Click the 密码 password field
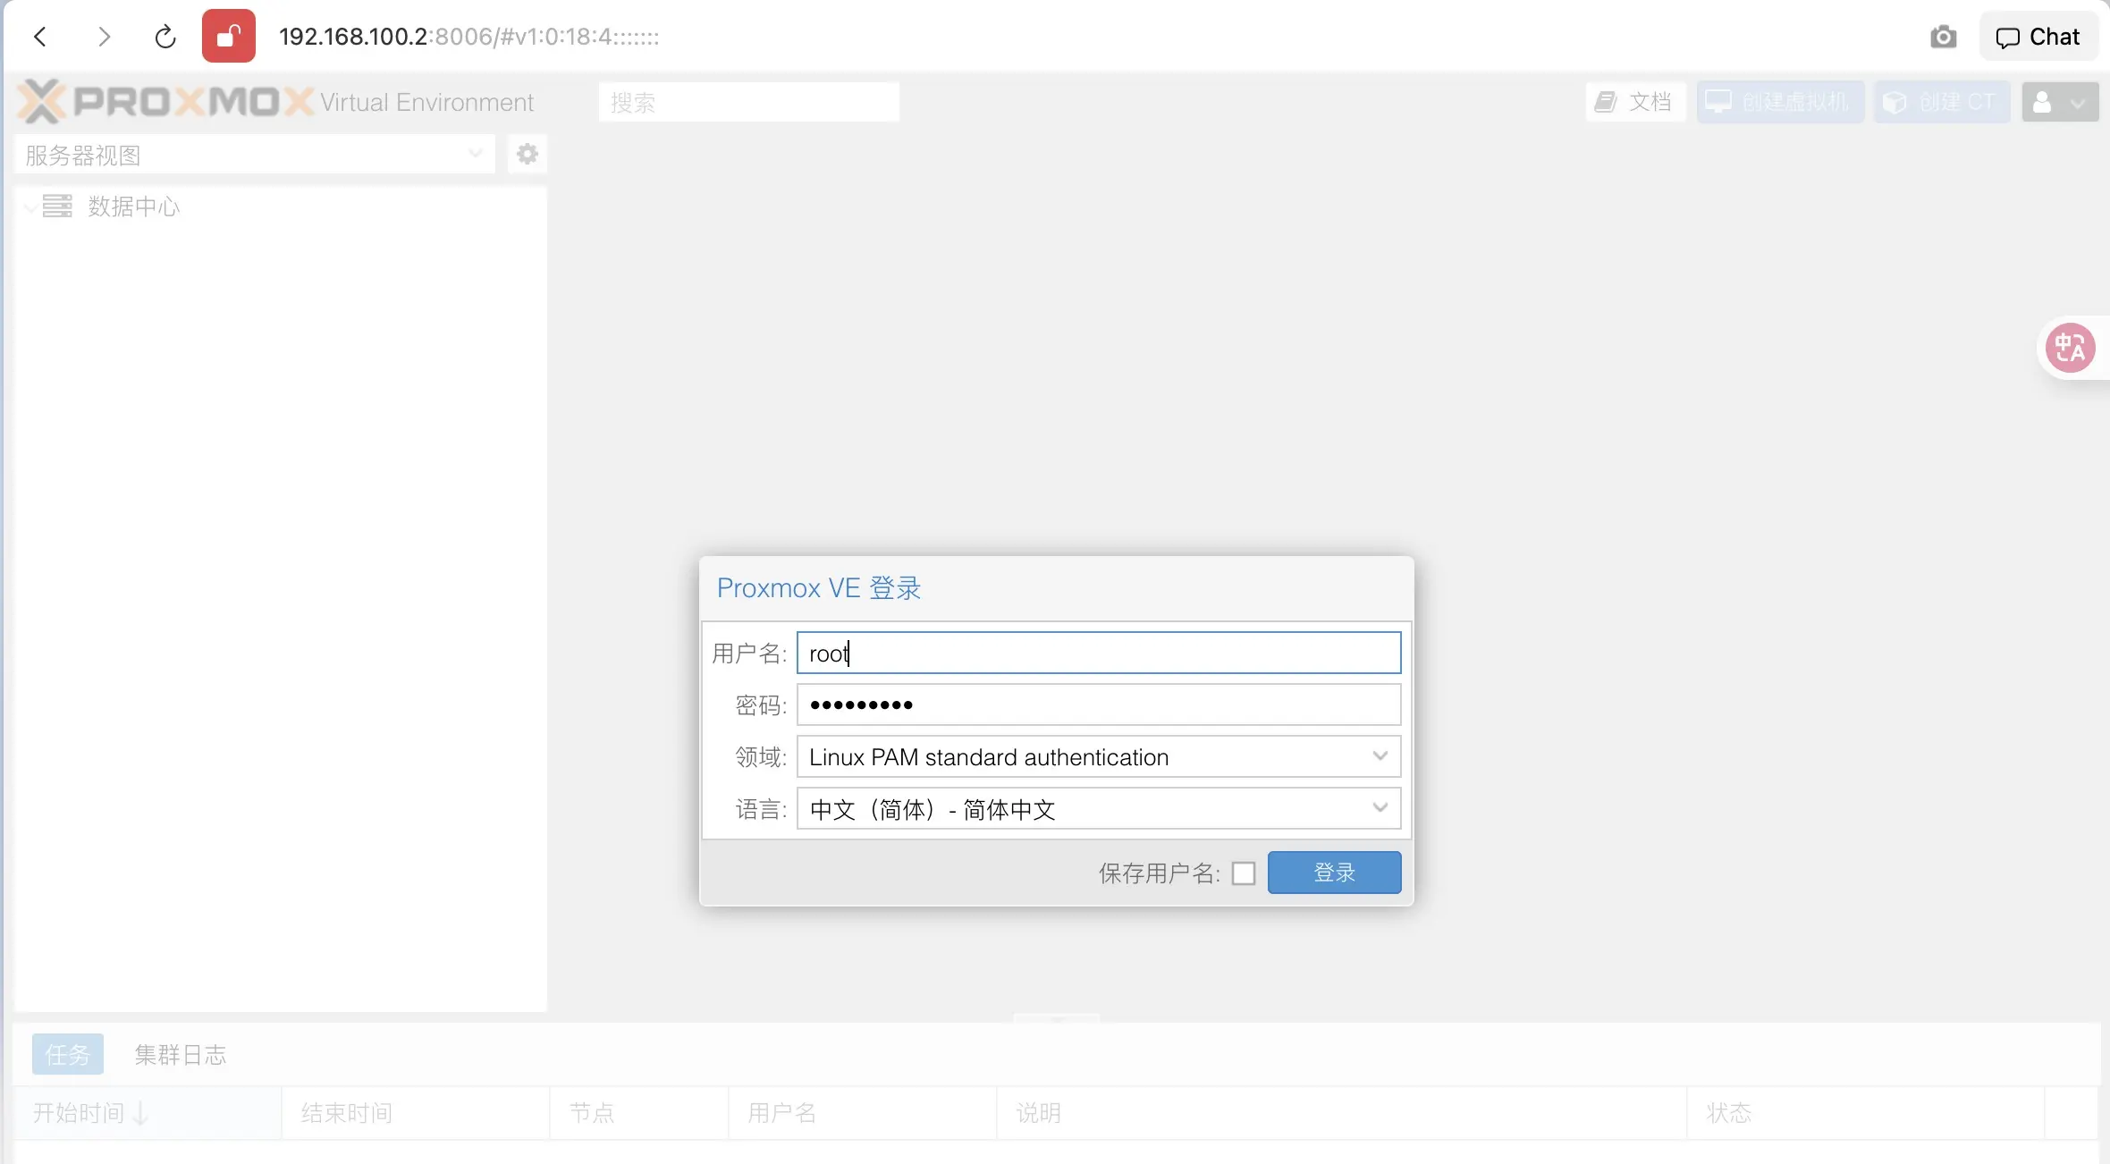The width and height of the screenshot is (2110, 1164). 1099,704
